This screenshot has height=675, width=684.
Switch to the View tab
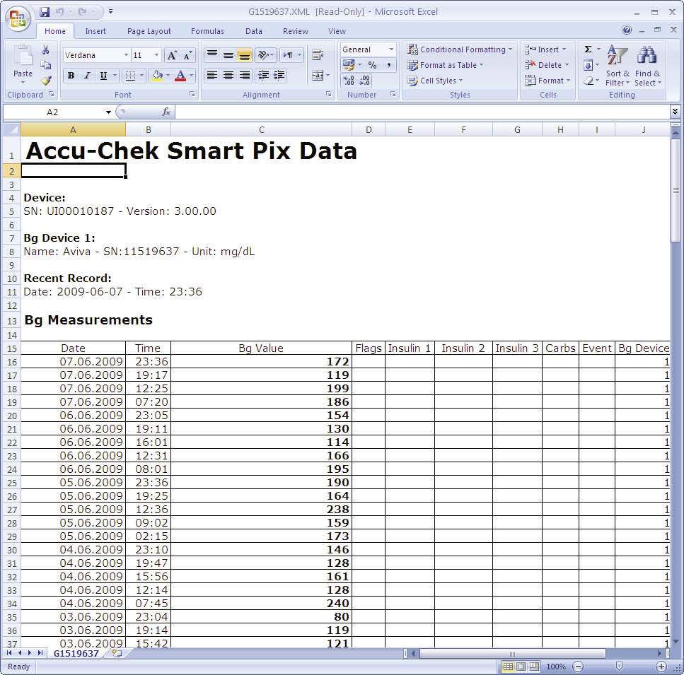(337, 31)
